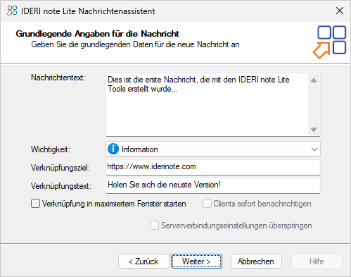Click the IDERI note logo graphic in header
351x277 pixels.
pyautogui.click(x=329, y=42)
